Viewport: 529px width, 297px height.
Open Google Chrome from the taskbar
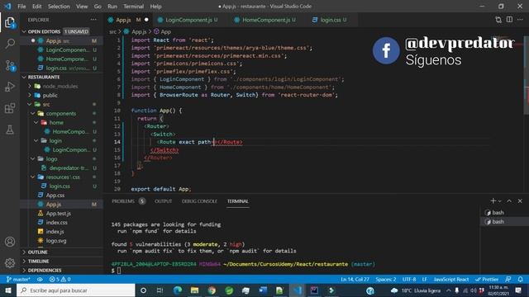(212, 290)
